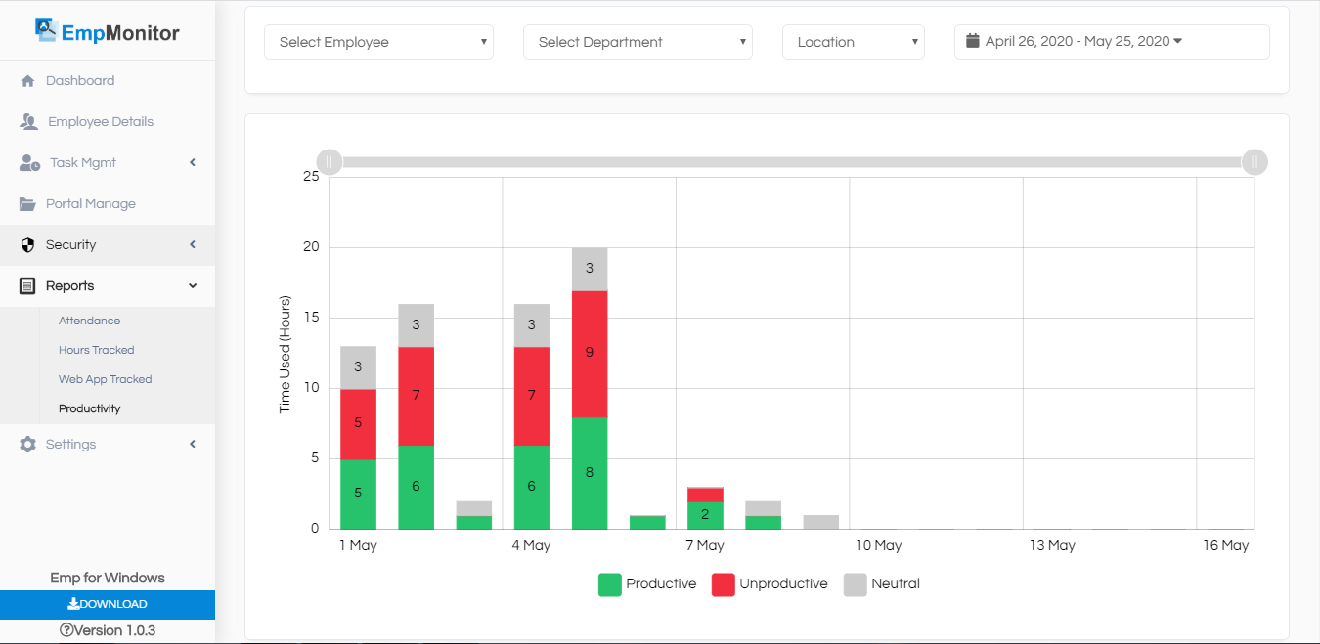
Task: Click the red 9-hour Unproductive bar segment
Action: click(x=590, y=354)
